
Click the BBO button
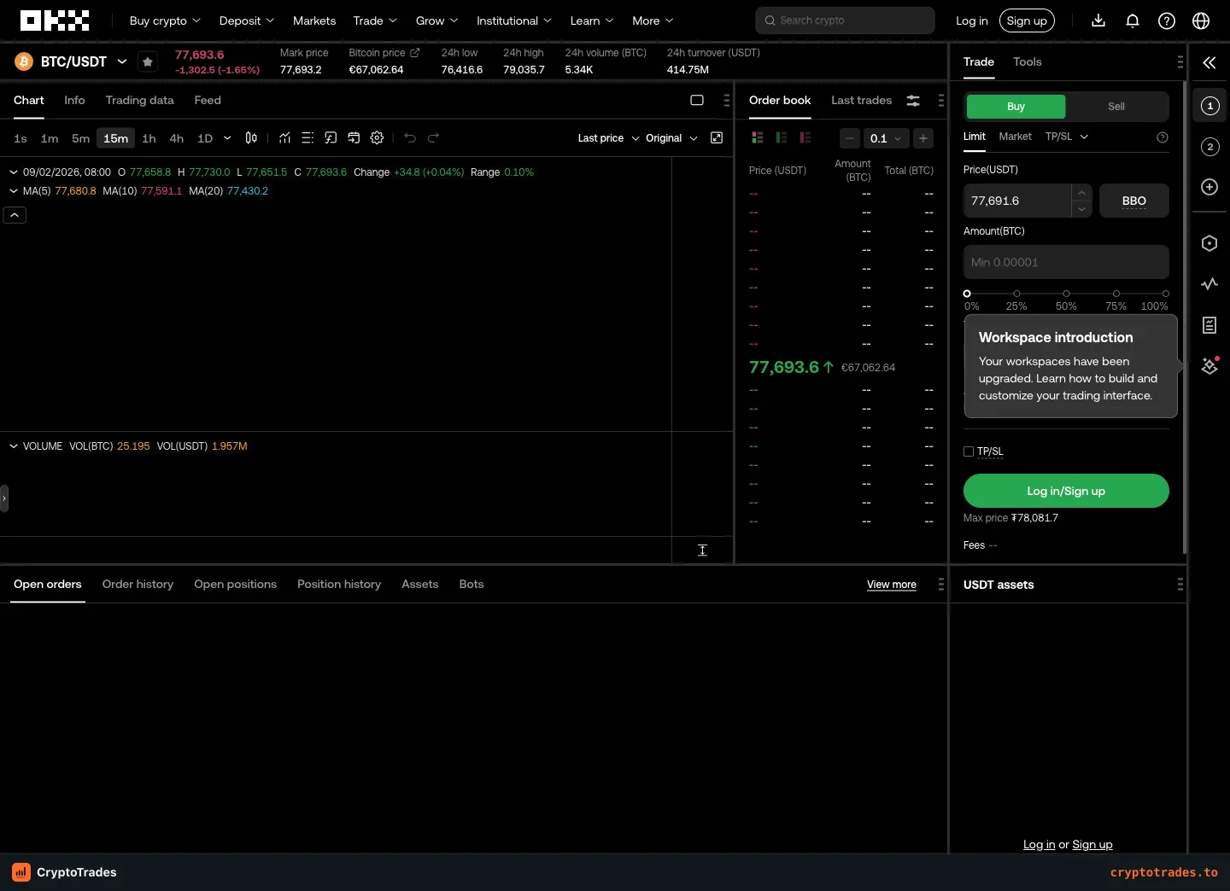[1134, 201]
